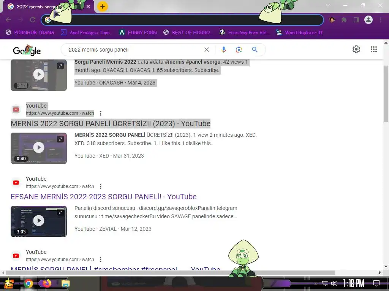
Task: Focus the browser address bar
Action: tap(182, 20)
